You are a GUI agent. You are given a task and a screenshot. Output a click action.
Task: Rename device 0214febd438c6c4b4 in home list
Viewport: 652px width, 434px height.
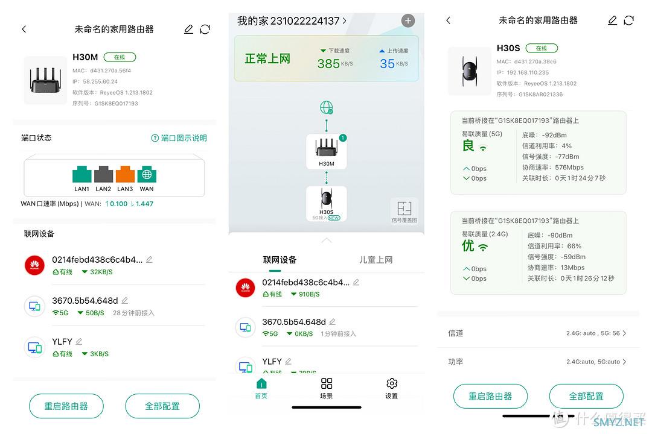(x=356, y=283)
